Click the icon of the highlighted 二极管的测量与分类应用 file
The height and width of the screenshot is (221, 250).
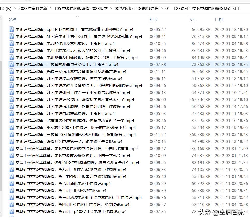(x=11, y=64)
